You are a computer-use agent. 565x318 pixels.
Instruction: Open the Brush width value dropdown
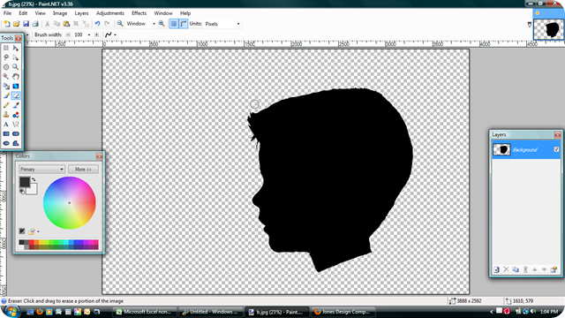[x=89, y=35]
